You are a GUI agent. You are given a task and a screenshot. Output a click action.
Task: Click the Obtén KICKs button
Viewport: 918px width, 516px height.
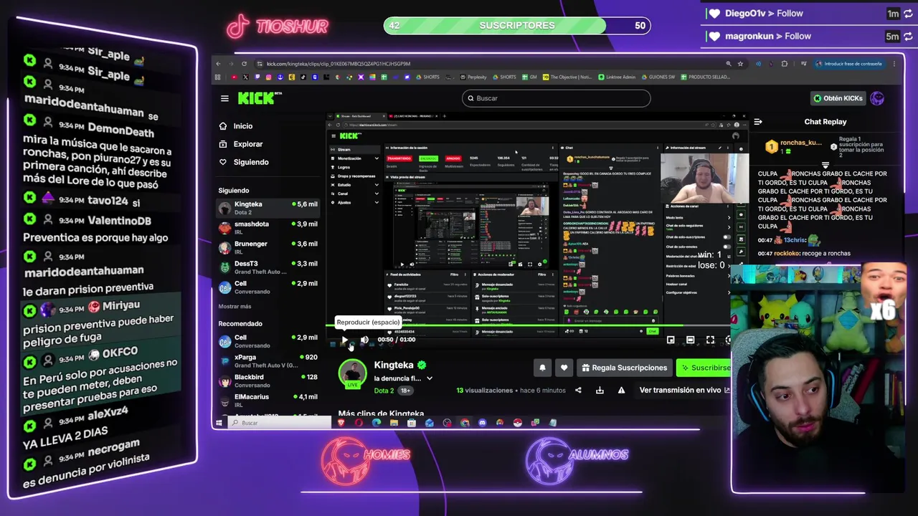(838, 98)
